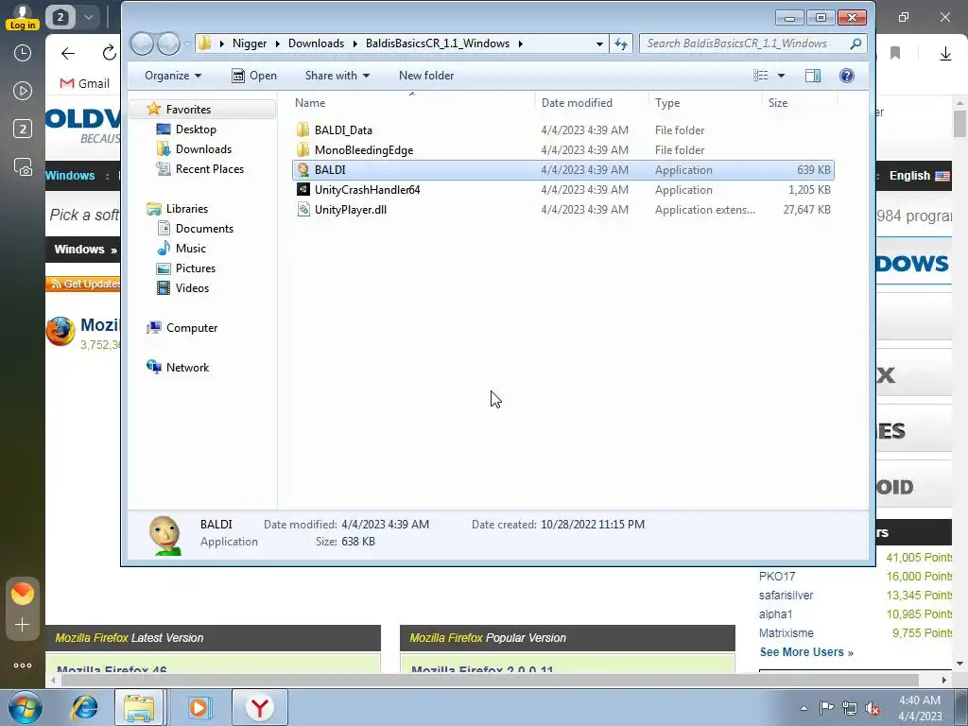Viewport: 968px width, 726px height.
Task: Show the preview pane
Action: (813, 76)
